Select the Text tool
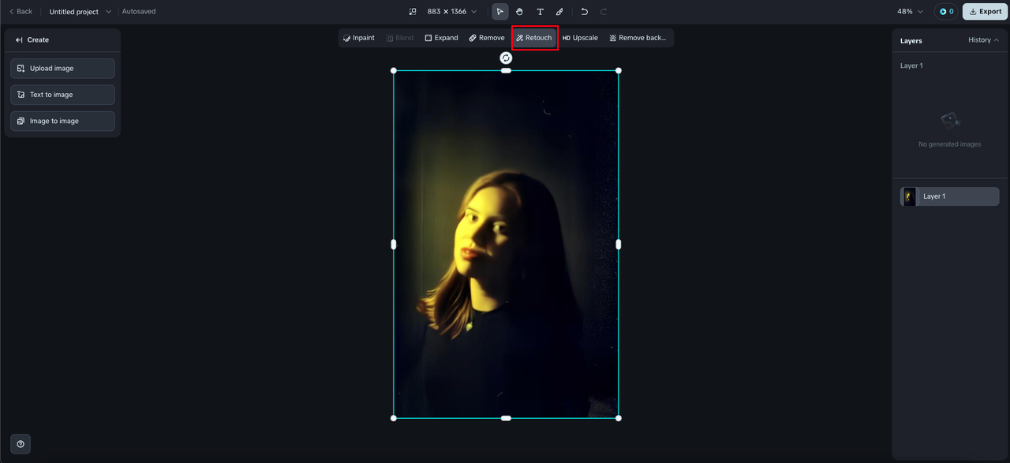 (x=540, y=12)
